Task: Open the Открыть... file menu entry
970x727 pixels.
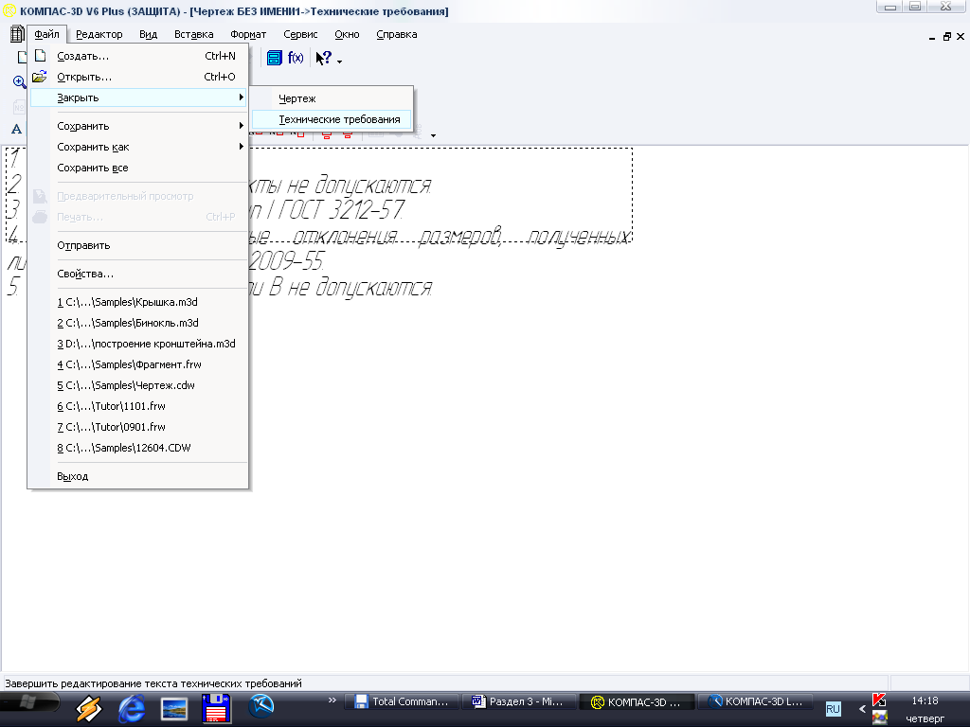Action: (138, 78)
